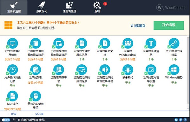Switch to the 注册表整理 tab

pyautogui.click(x=69, y=7)
